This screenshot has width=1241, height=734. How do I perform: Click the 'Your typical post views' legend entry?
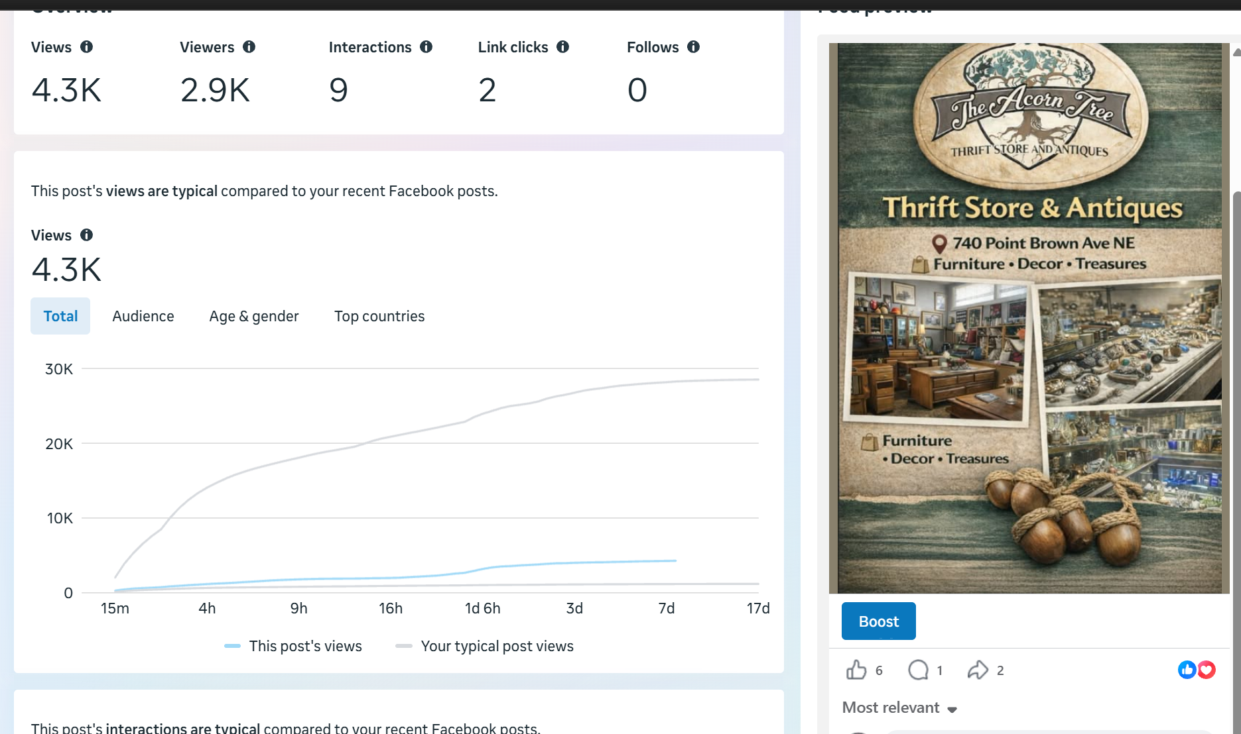[x=485, y=646]
